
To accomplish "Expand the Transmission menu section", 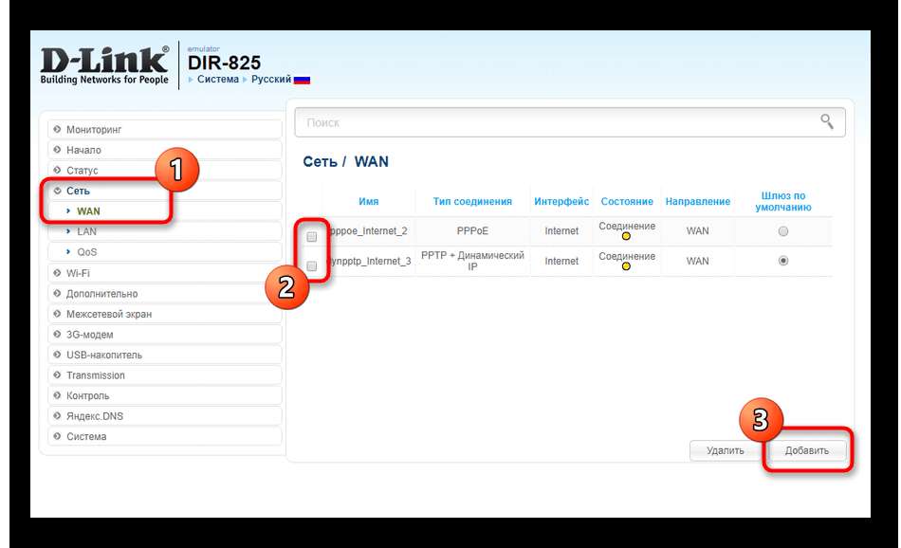I will [165, 375].
